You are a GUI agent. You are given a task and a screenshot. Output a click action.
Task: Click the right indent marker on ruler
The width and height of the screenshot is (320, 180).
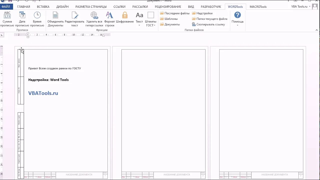pyautogui.click(x=103, y=35)
